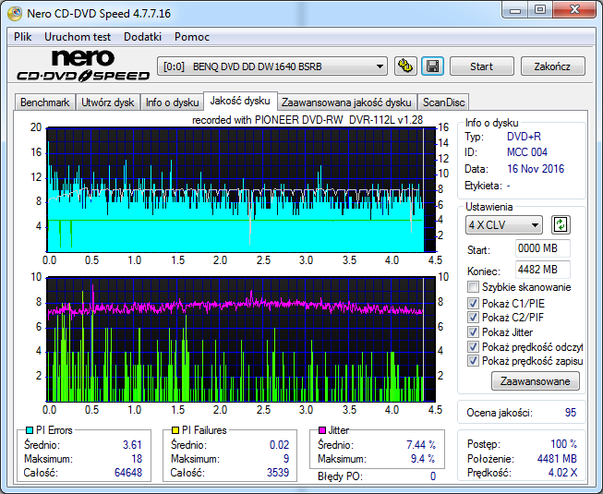Click the yellow PI Failures color swatch
Viewport: 603px width, 494px height.
[175, 430]
